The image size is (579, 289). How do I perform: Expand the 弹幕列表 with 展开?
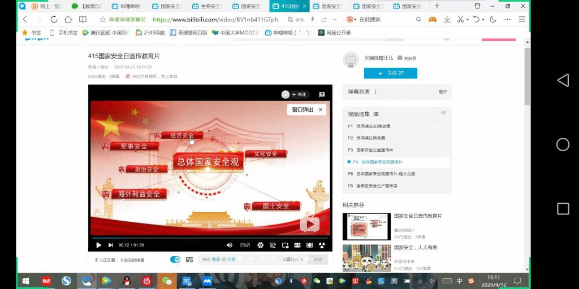[x=443, y=92]
